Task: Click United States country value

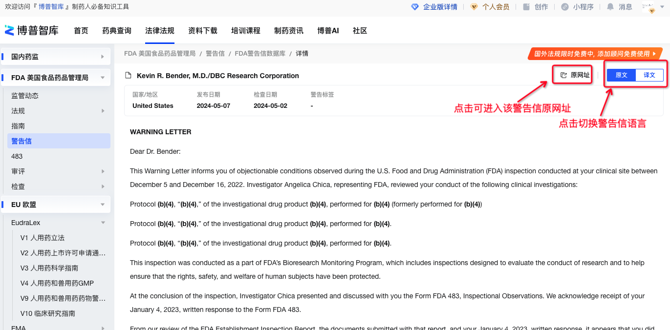Action: pyautogui.click(x=153, y=106)
